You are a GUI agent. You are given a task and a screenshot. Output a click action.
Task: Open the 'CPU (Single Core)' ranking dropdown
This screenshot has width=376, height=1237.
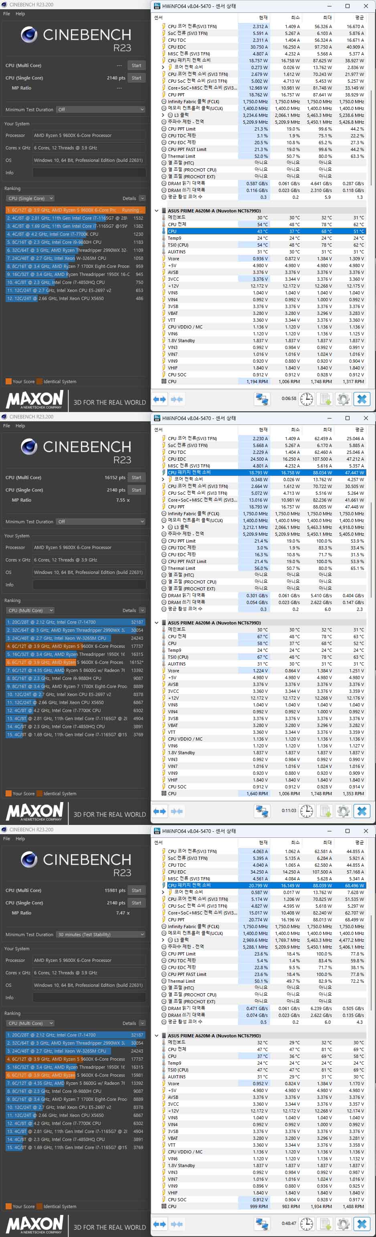click(x=30, y=198)
